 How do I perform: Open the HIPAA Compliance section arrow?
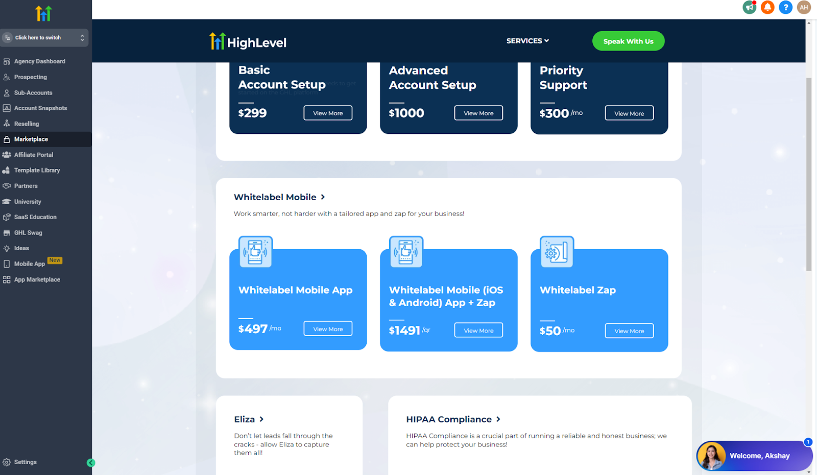(498, 419)
